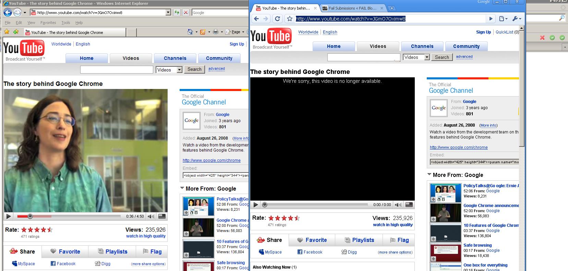Click the Go arrow beside Chrome's address bar
The image size is (568, 271).
(x=491, y=19)
